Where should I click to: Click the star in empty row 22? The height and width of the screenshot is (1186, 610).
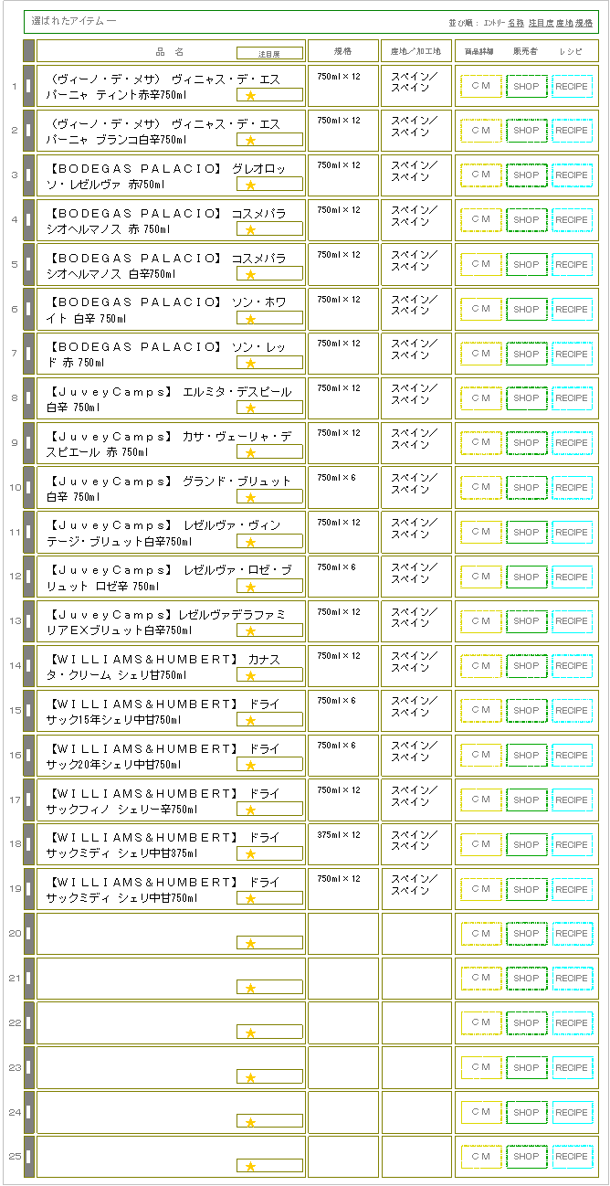click(x=250, y=1032)
